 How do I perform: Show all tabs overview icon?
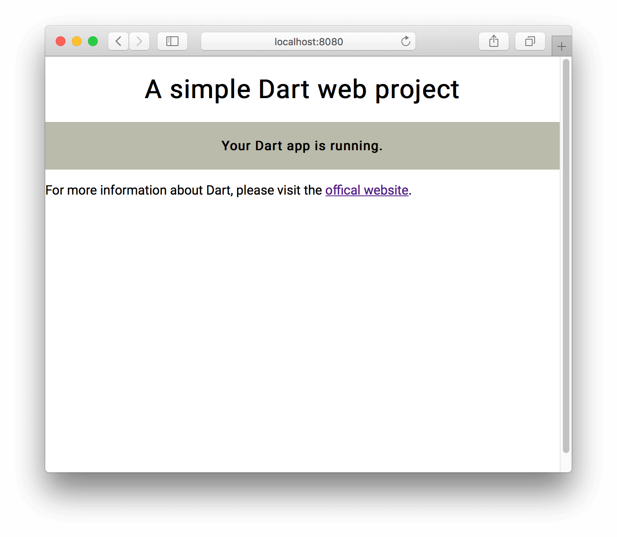tap(530, 41)
